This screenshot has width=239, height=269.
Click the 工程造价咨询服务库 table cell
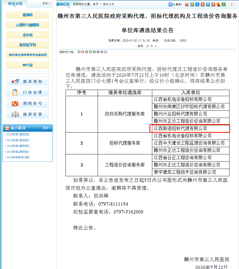coord(125,165)
